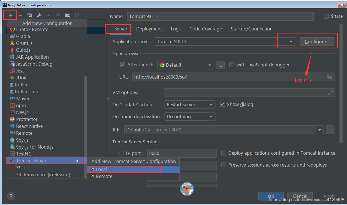Click the Create New Folder icon
The height and width of the screenshot is (205, 347).
tap(67, 15)
